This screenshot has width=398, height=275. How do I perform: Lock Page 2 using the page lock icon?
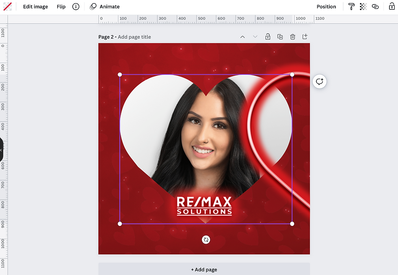pyautogui.click(x=268, y=37)
